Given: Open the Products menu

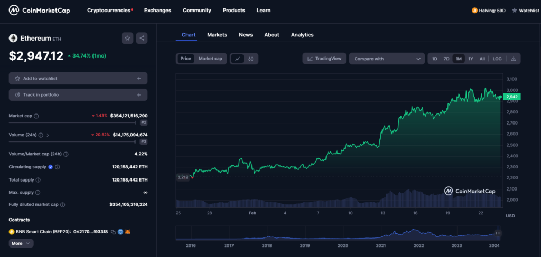Looking at the screenshot, I should 234,11.
